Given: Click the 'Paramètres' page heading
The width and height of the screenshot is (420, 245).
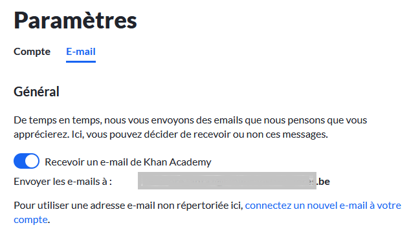Looking at the screenshot, I should 75,21.
